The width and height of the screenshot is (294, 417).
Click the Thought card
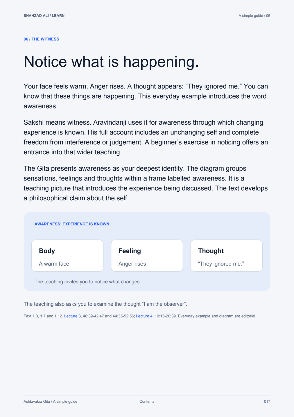227,256
